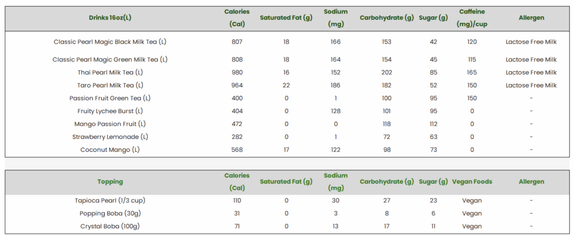Click Thai Pearl Milk Tea calories value 980
Screen dimensions: 573x236
pos(237,73)
